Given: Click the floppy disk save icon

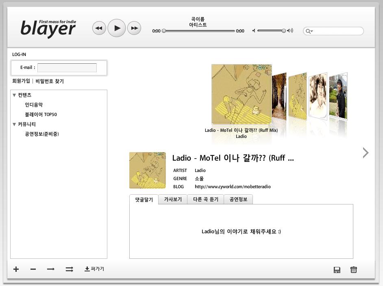Looking at the screenshot, I should tap(337, 270).
